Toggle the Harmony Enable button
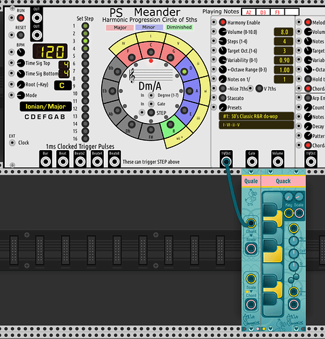 (223, 22)
